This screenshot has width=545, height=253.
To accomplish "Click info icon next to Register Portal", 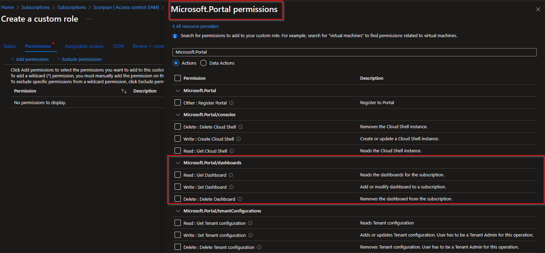I will [231, 103].
